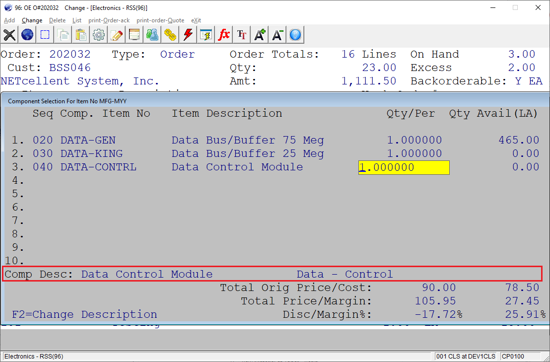Open the gear settings toolbar icon
Screen dimensions: 550x362
click(99, 35)
